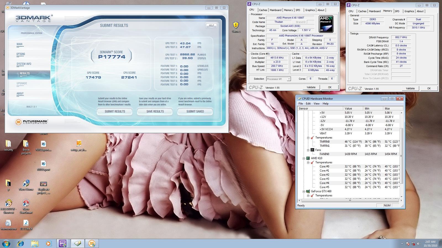Screen dimensions: 442x248
Task: Open the Bryce projects desktop folder
Action: point(26,147)
